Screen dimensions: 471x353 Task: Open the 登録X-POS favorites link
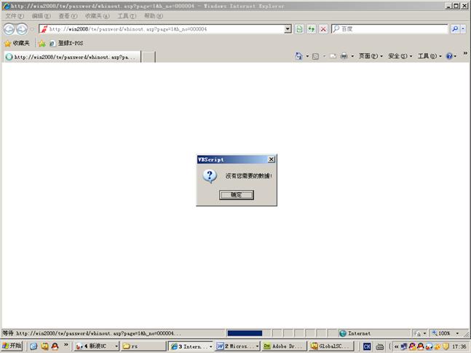(x=66, y=43)
